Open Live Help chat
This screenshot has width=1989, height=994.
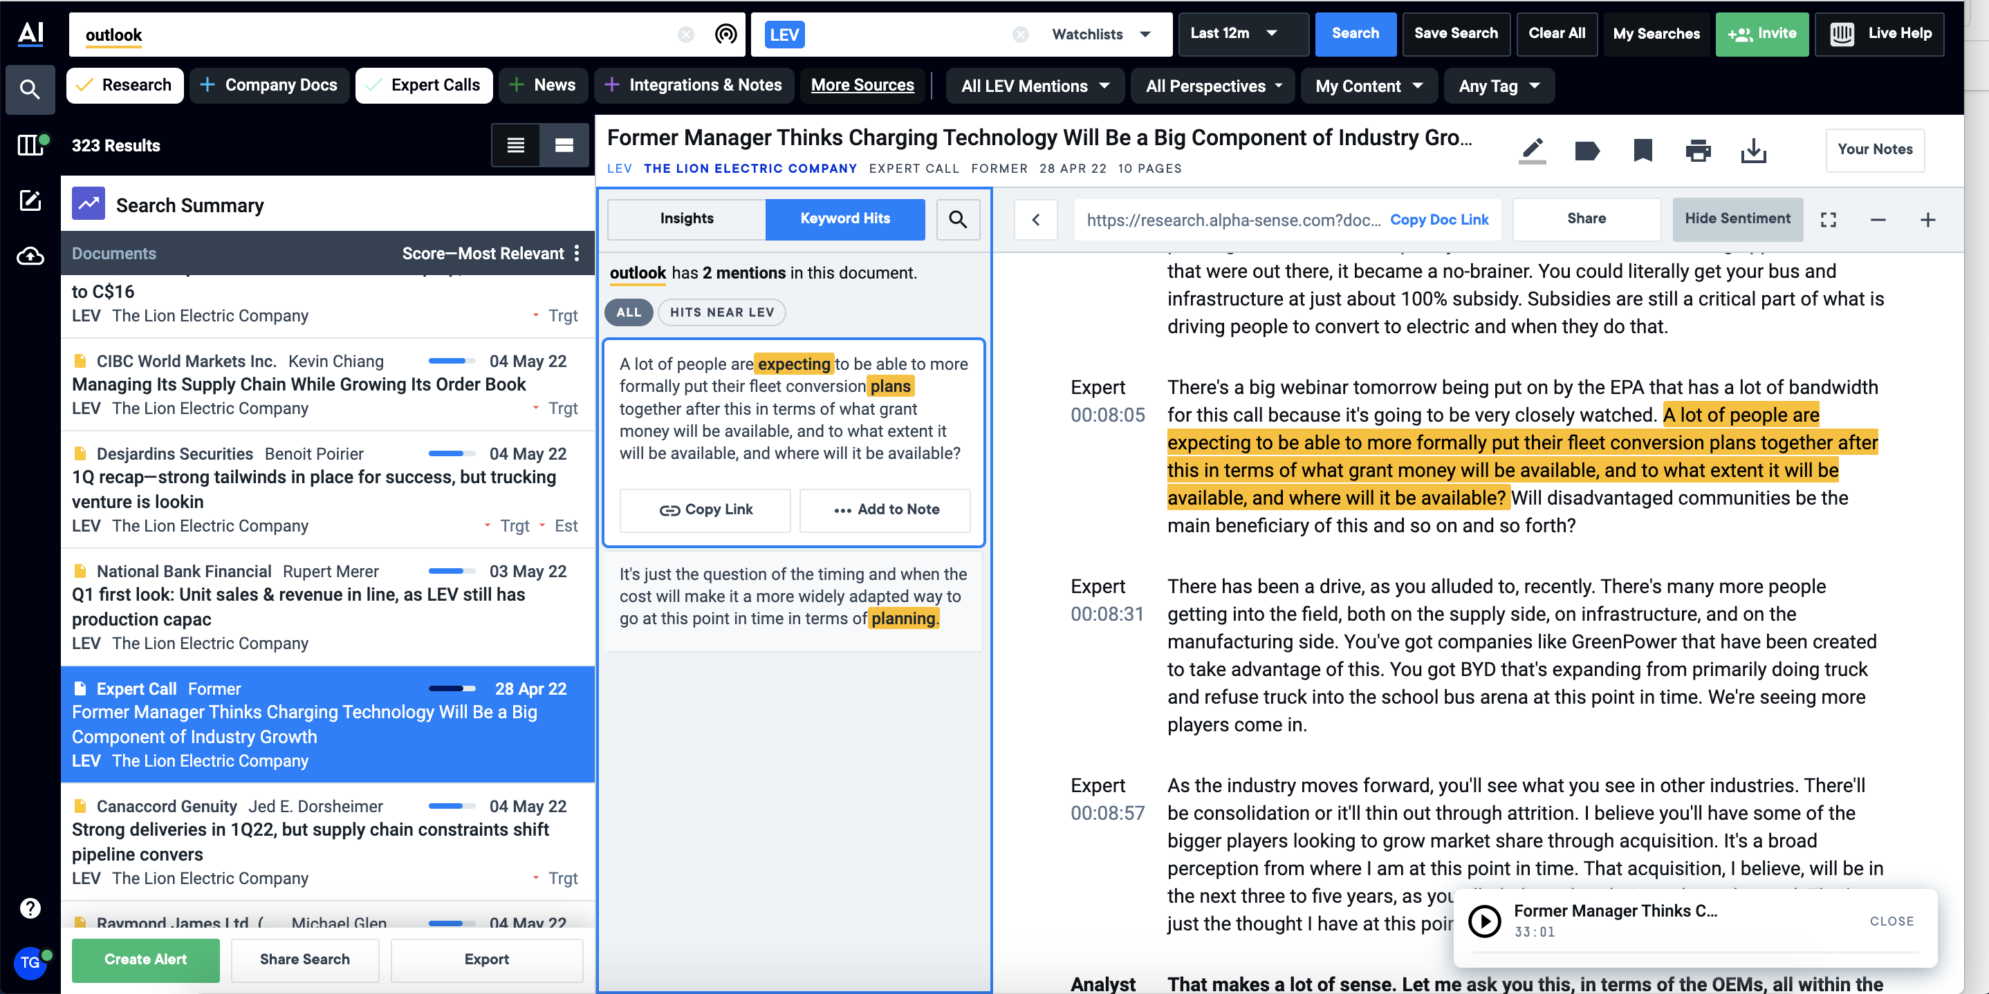(1878, 34)
